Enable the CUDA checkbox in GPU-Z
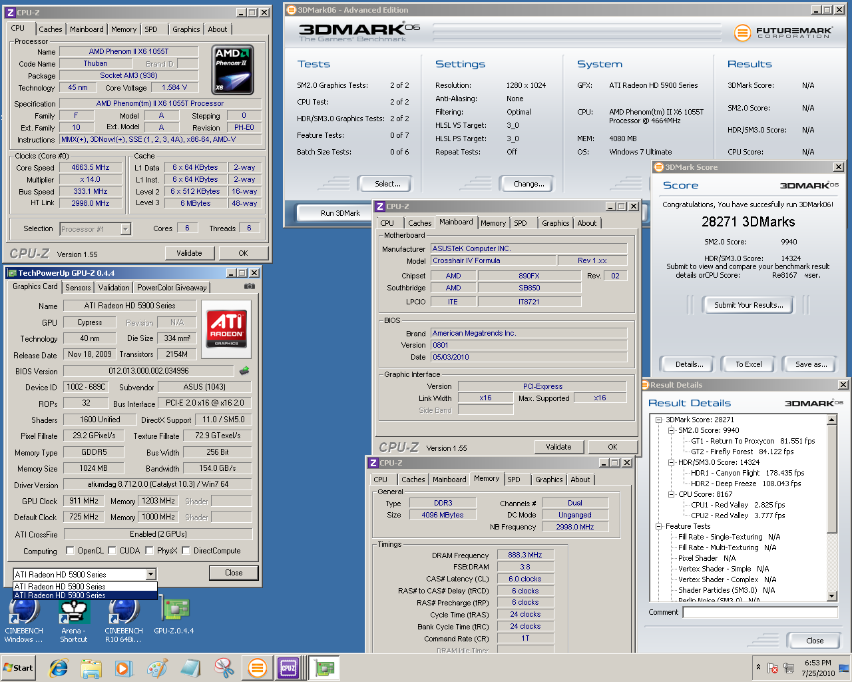 click(112, 550)
